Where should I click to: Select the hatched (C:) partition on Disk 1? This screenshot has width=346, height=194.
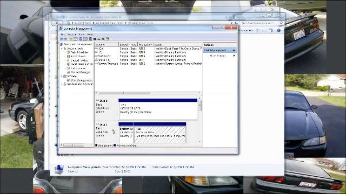160,133
